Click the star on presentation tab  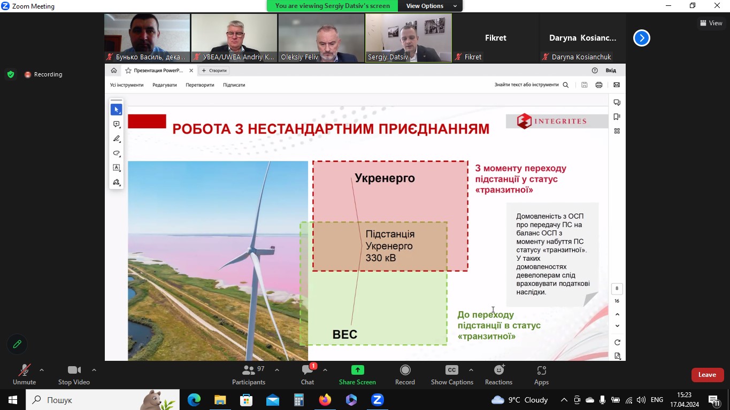pyautogui.click(x=128, y=71)
